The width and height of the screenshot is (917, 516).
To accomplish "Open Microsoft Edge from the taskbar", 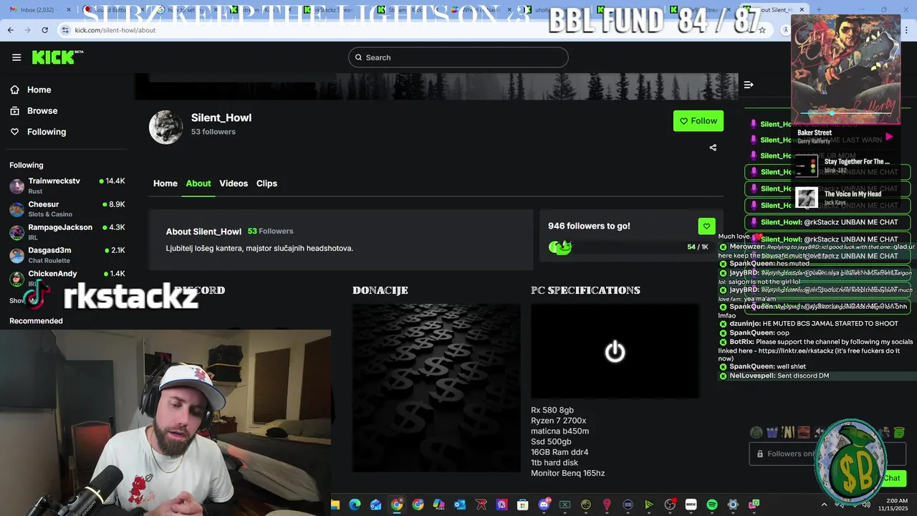I will tap(355, 505).
